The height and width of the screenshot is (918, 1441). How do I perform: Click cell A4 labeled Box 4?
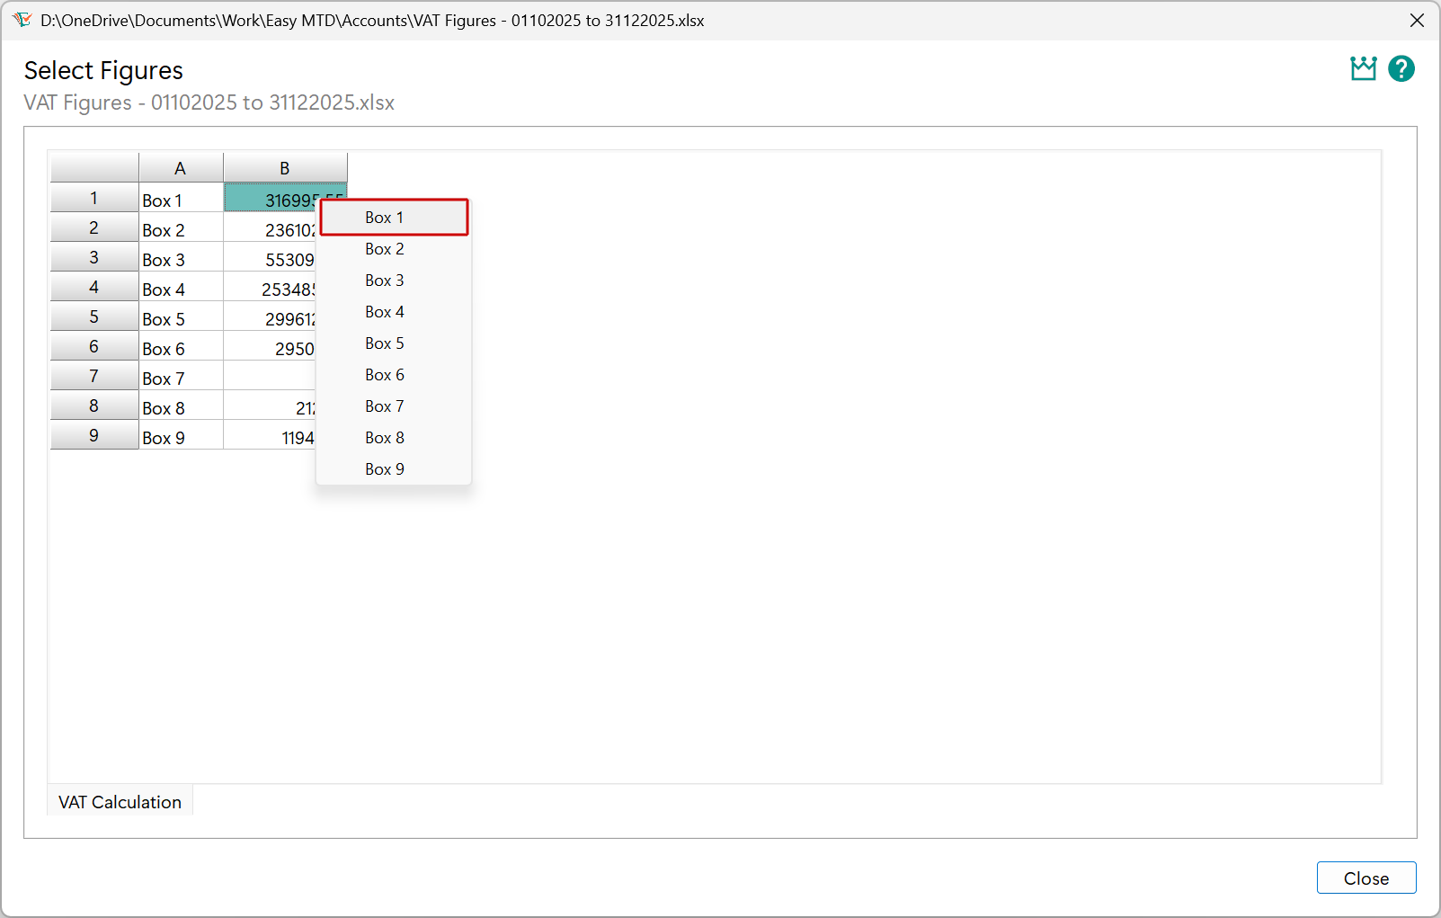click(x=181, y=290)
